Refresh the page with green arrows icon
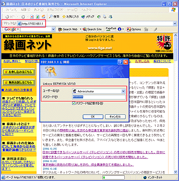Viewport: 179px width, 181px height. [x=38, y=17]
